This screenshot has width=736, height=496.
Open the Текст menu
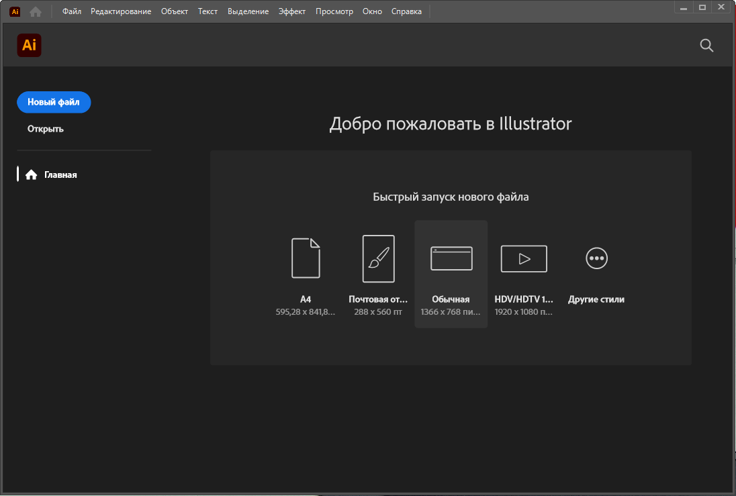[208, 11]
